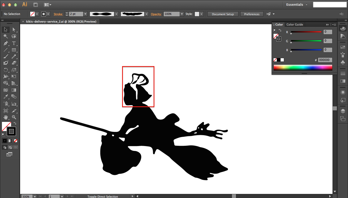
Task: Select the Slice tool
Action: pos(14,111)
